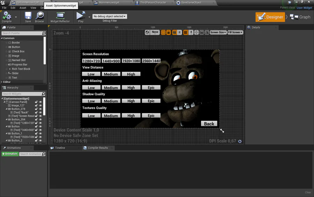Lock the Button_1 widget
314x197 pixels.
36,133
